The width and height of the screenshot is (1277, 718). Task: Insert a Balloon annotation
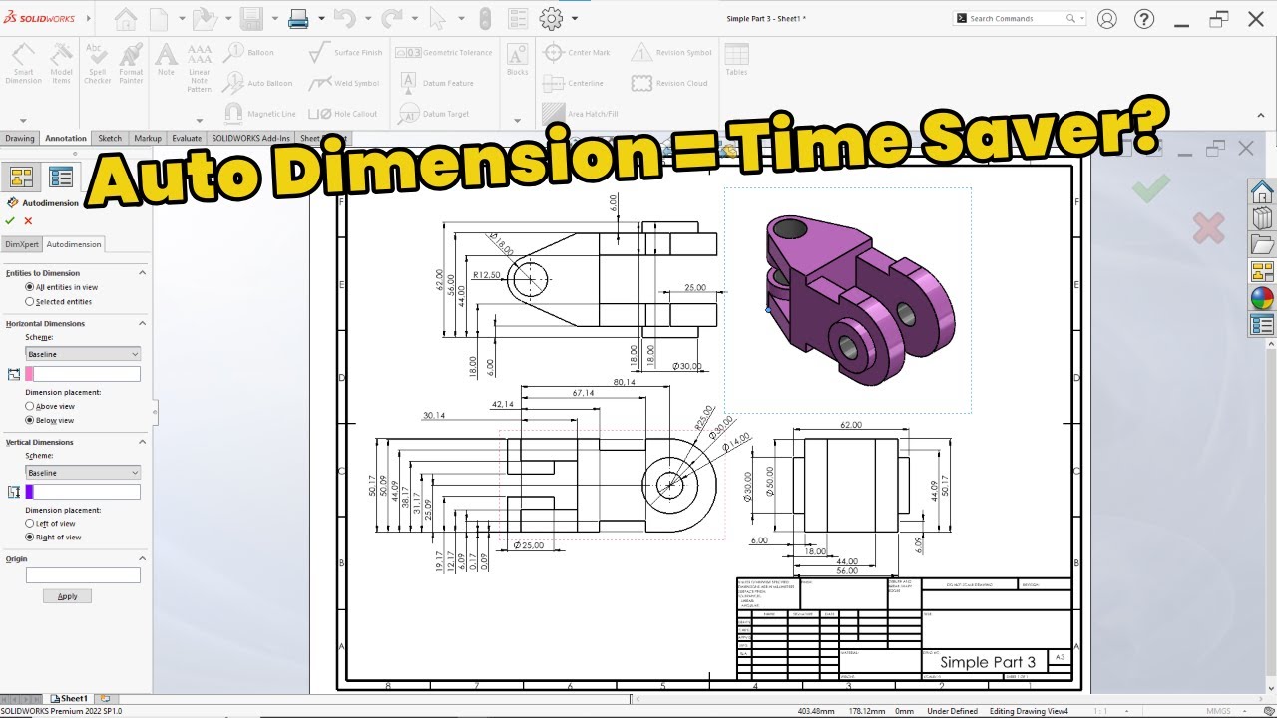click(x=248, y=53)
